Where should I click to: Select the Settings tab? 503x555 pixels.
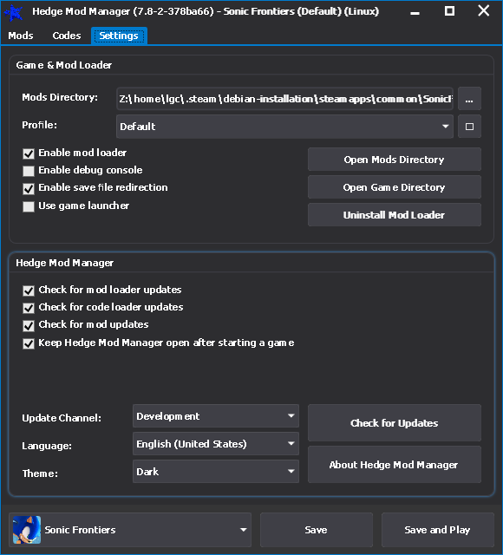119,36
